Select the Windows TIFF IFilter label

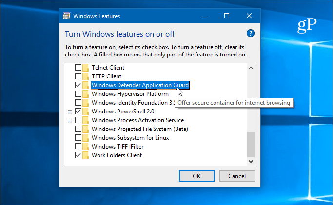(x=118, y=147)
